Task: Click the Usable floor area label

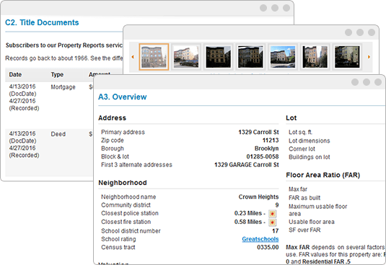Action: tap(312, 222)
